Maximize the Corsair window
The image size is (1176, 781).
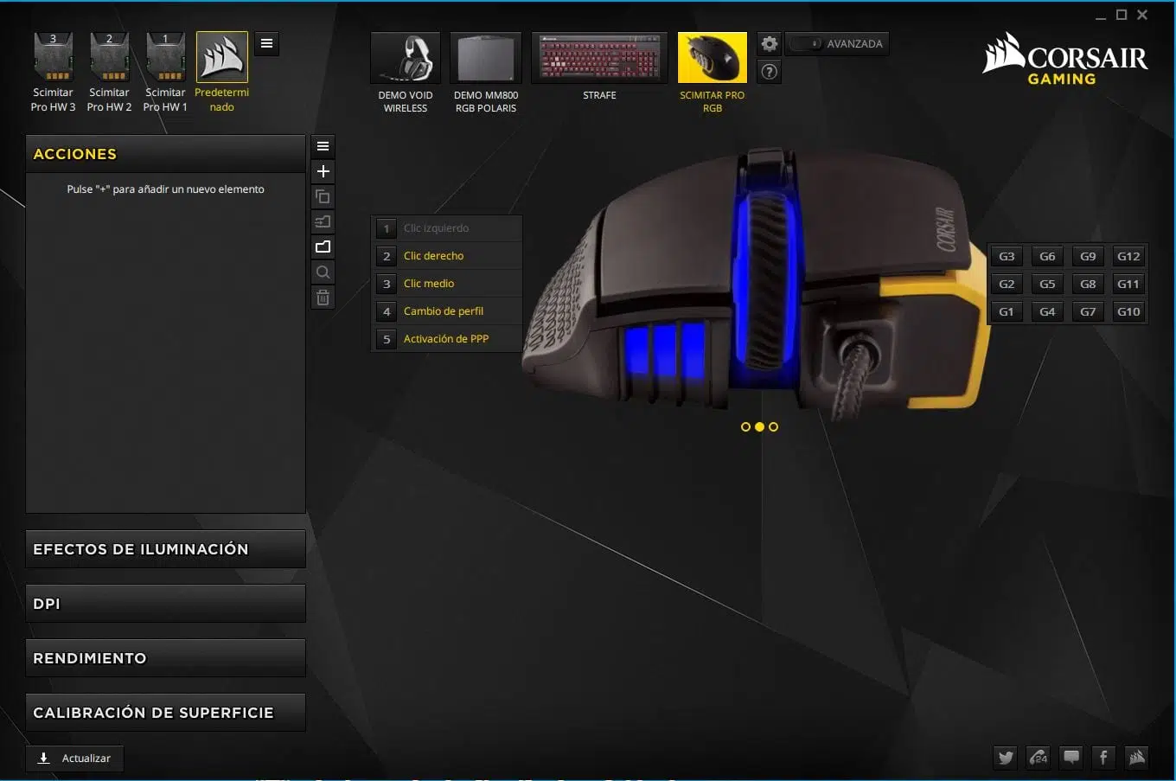coord(1122,15)
